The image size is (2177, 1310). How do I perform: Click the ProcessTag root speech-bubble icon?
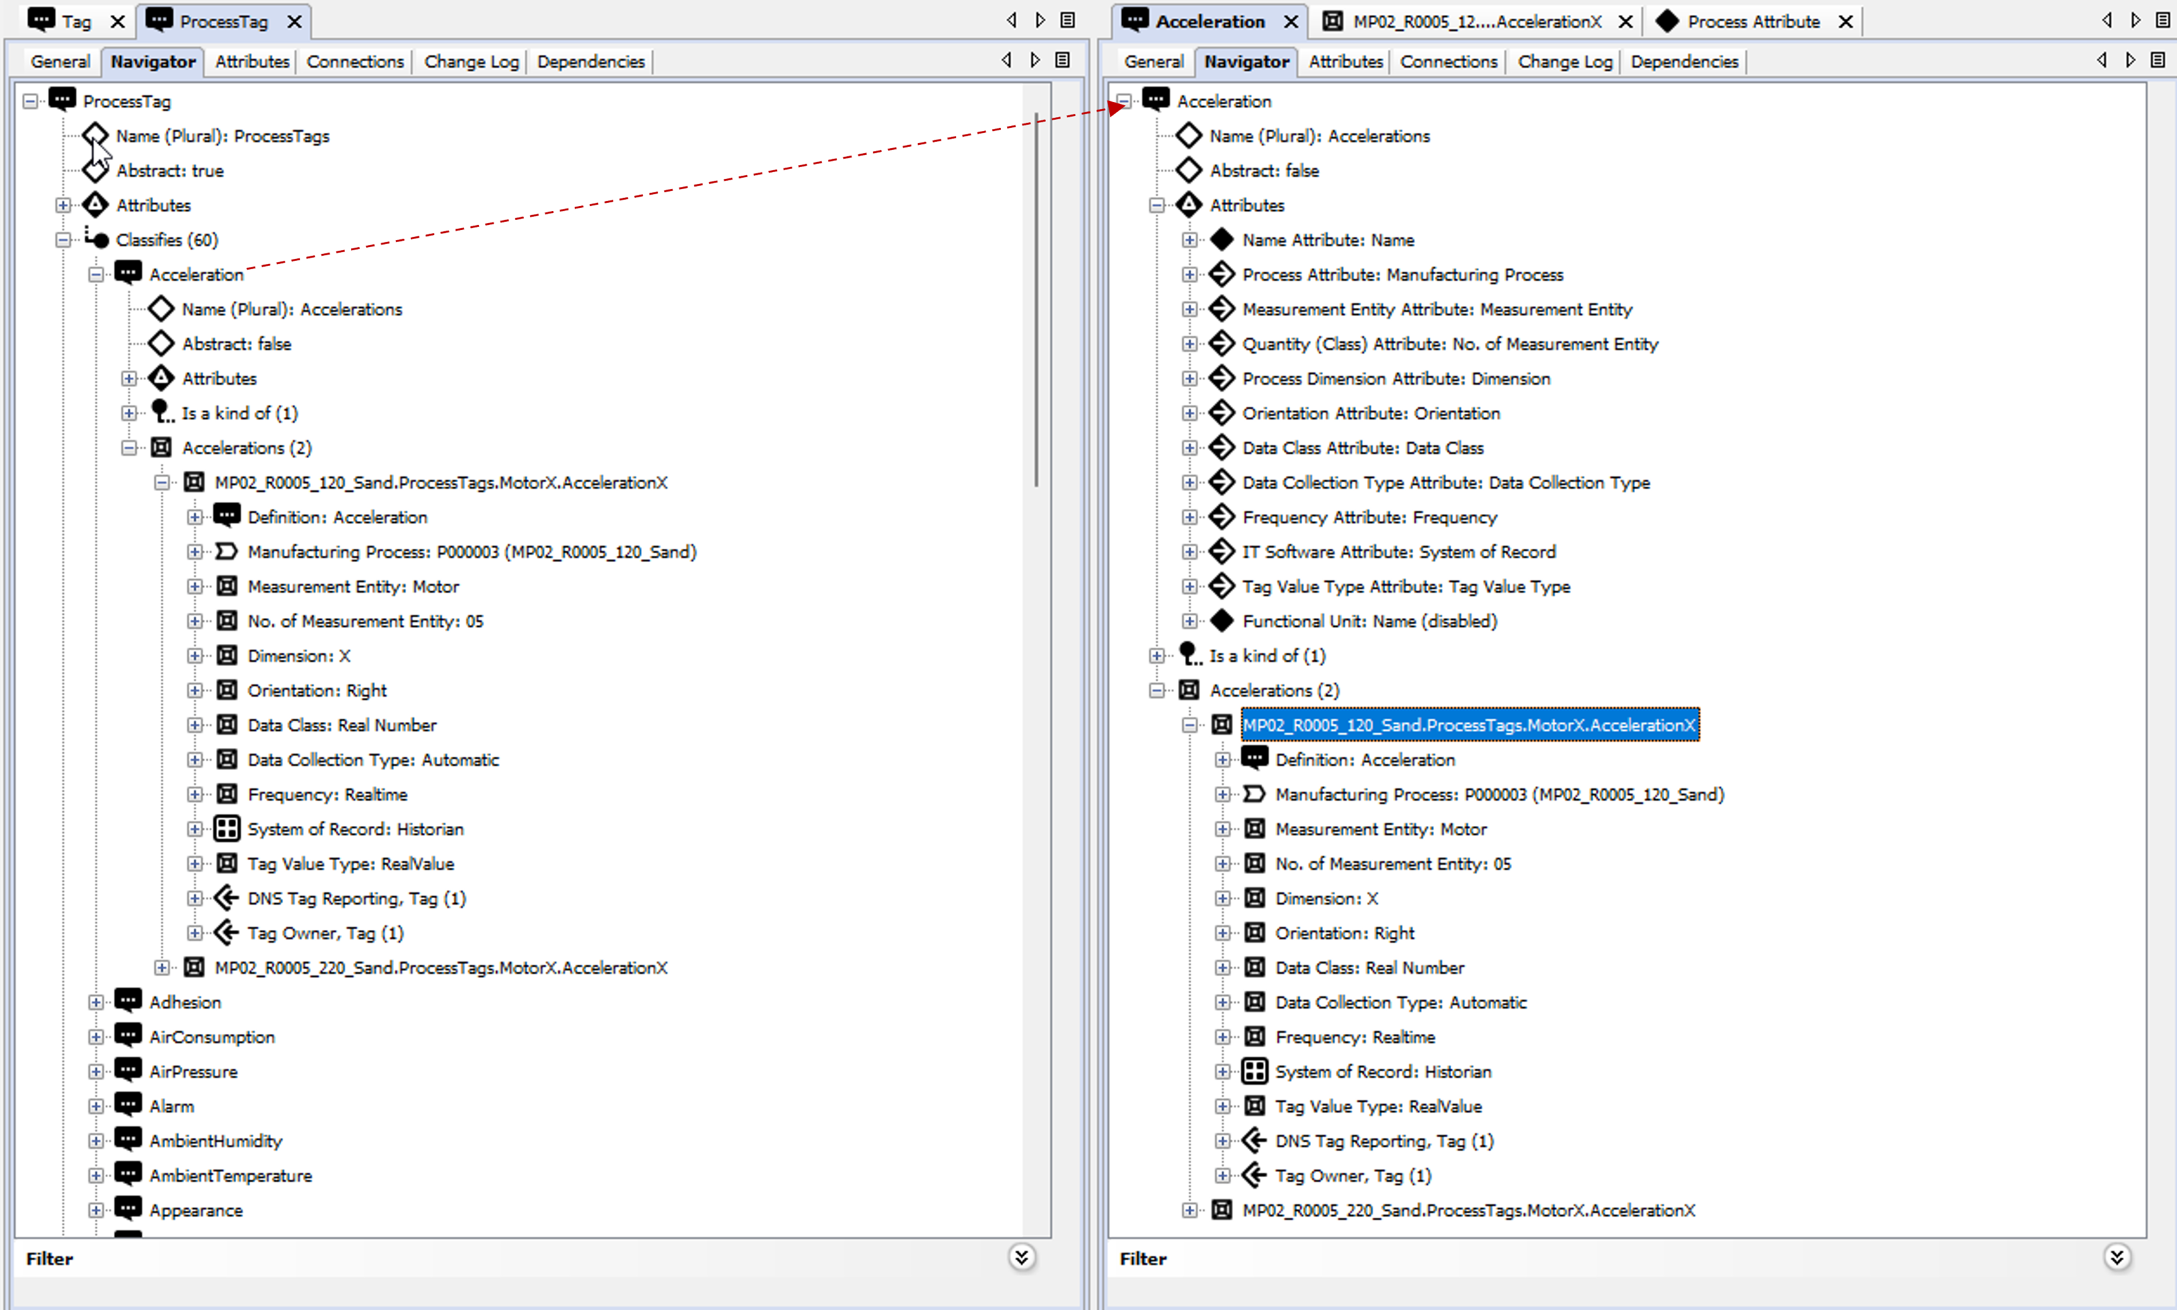(62, 100)
